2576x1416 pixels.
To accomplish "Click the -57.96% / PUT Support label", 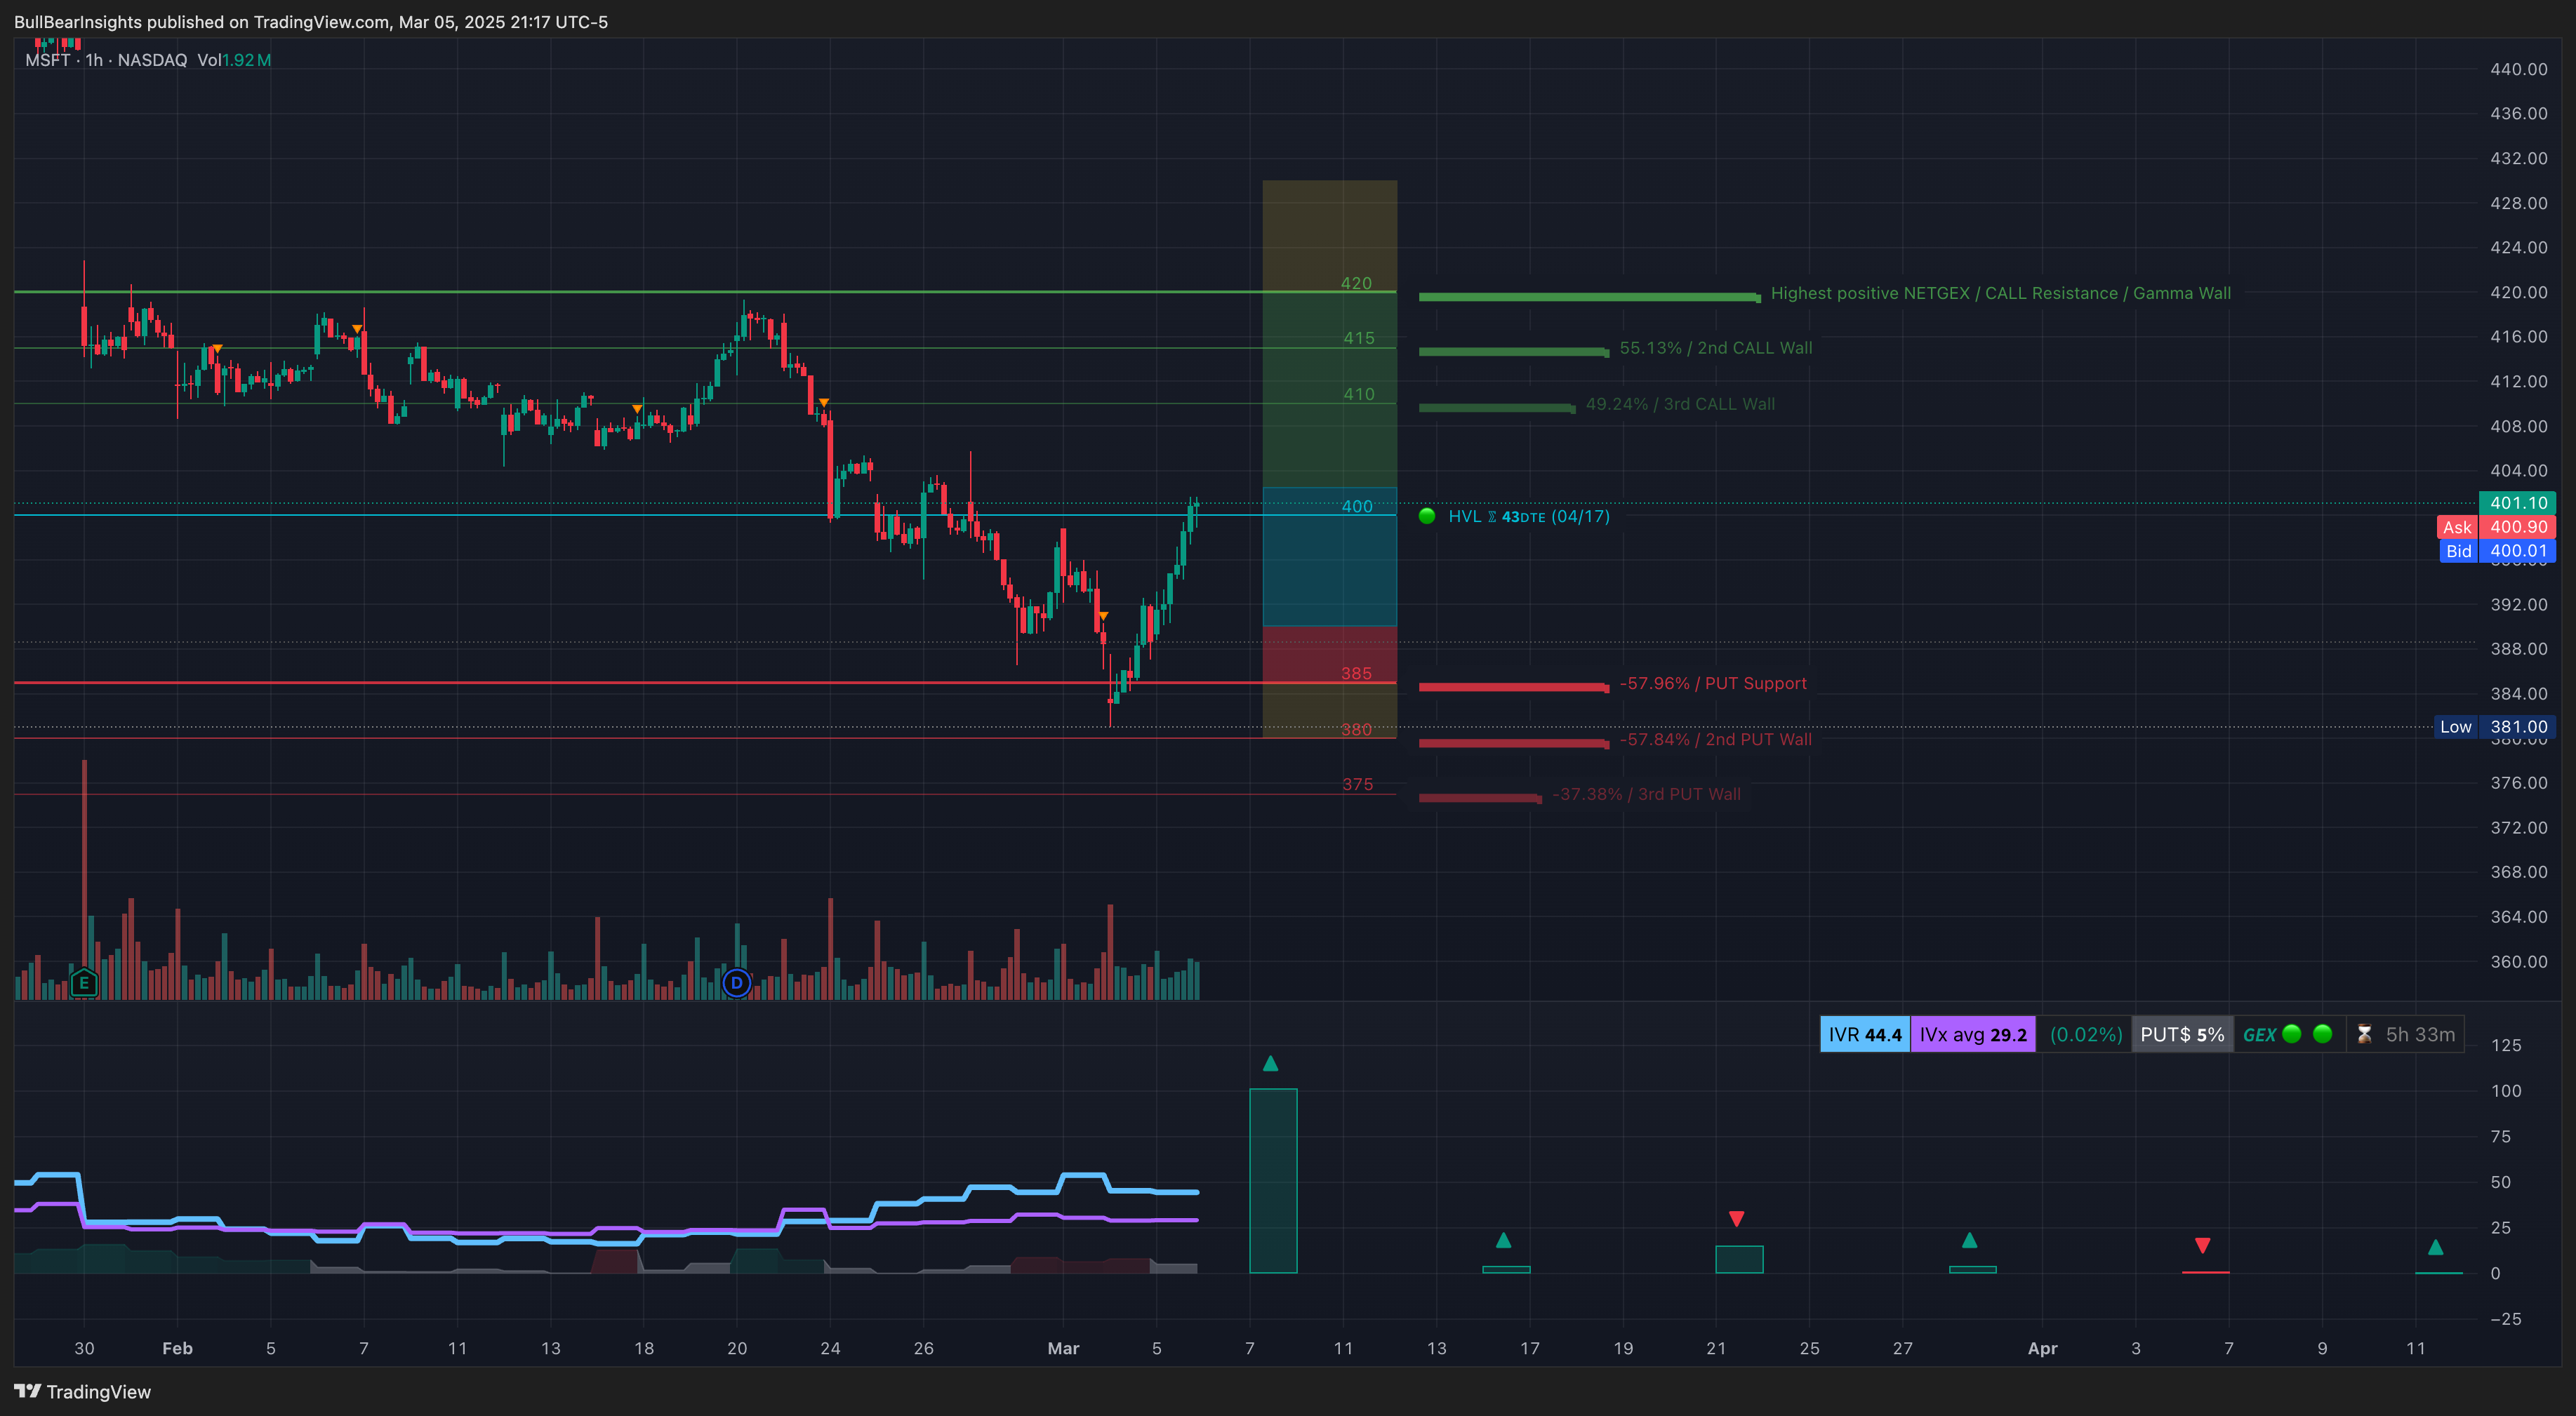I will [x=1713, y=683].
